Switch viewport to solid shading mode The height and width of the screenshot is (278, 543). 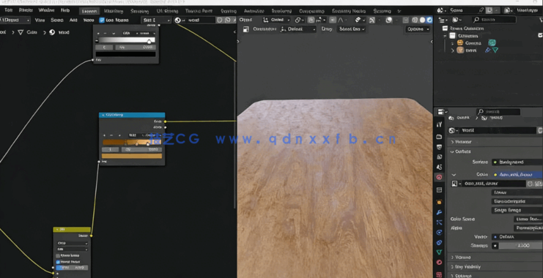click(415, 20)
